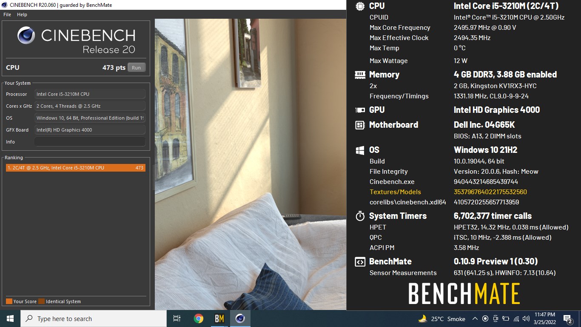581x327 pixels.
Task: Click Intel Core i5-3210M (2C/4T) heading
Action: (x=506, y=6)
